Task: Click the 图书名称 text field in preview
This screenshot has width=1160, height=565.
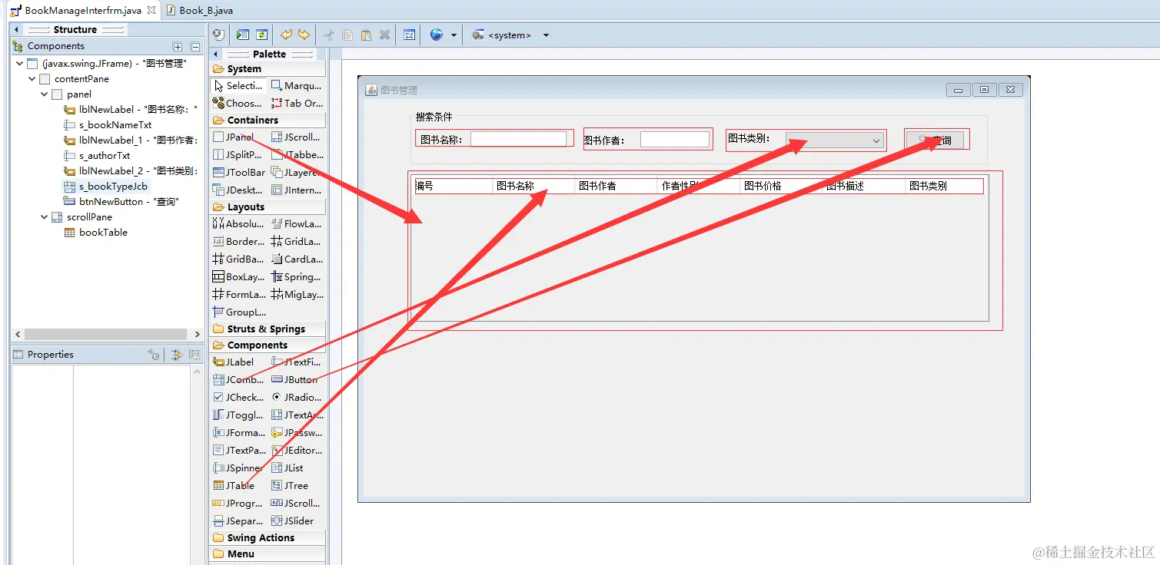Action: pyautogui.click(x=519, y=139)
